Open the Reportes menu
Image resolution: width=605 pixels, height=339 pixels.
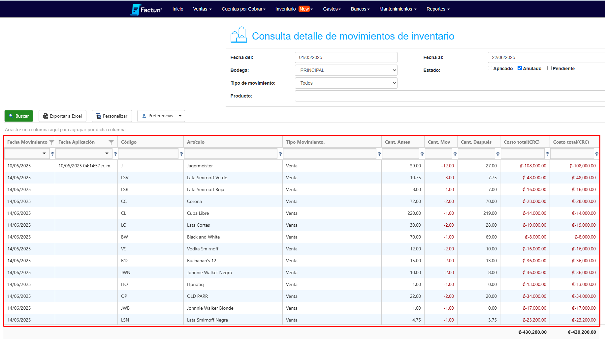(x=438, y=9)
